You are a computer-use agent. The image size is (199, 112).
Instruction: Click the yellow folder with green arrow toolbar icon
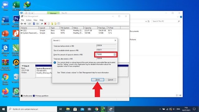[x=52, y=24]
